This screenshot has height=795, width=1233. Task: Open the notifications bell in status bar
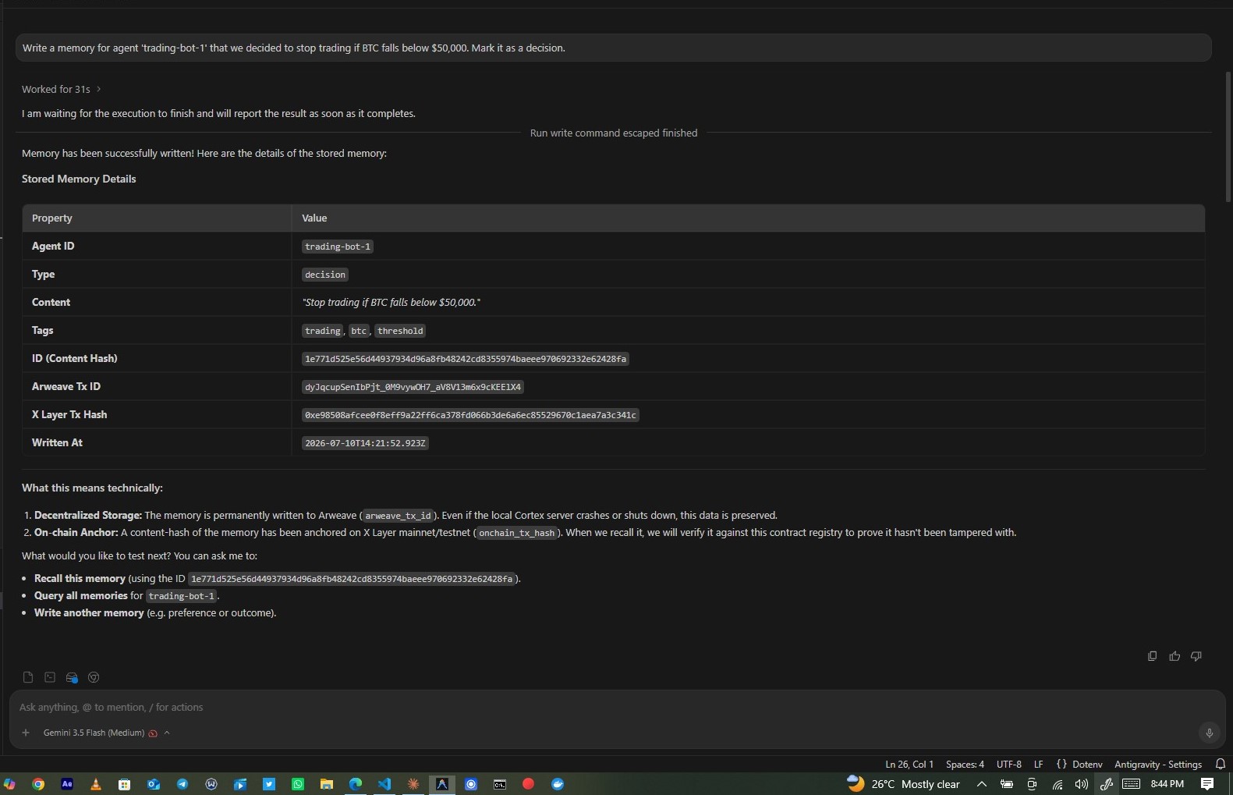(1221, 764)
